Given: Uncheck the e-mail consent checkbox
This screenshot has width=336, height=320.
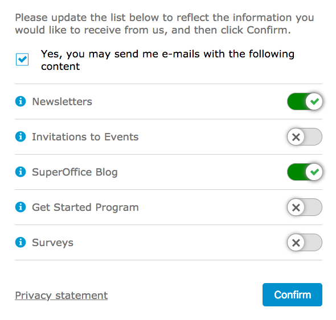Looking at the screenshot, I should (22, 60).
